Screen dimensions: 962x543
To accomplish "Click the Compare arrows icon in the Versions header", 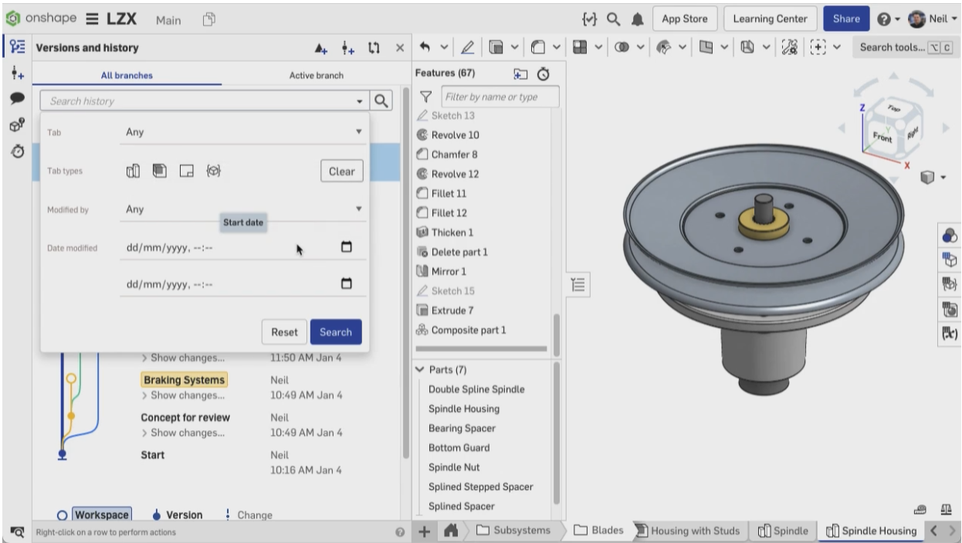I will pyautogui.click(x=374, y=48).
